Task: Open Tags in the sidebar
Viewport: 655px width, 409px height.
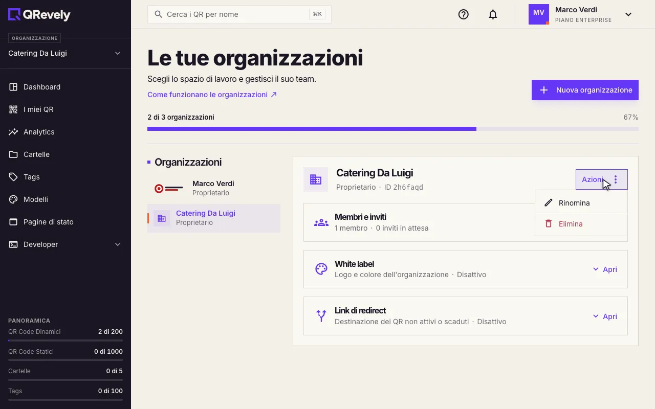Action: (65, 177)
